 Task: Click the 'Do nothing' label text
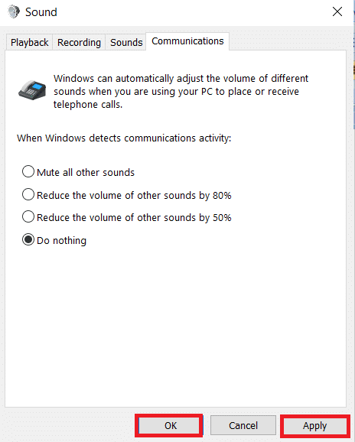61,241
